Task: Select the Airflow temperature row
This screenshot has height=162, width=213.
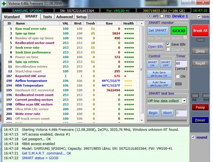Action: pyautogui.click(x=72, y=81)
